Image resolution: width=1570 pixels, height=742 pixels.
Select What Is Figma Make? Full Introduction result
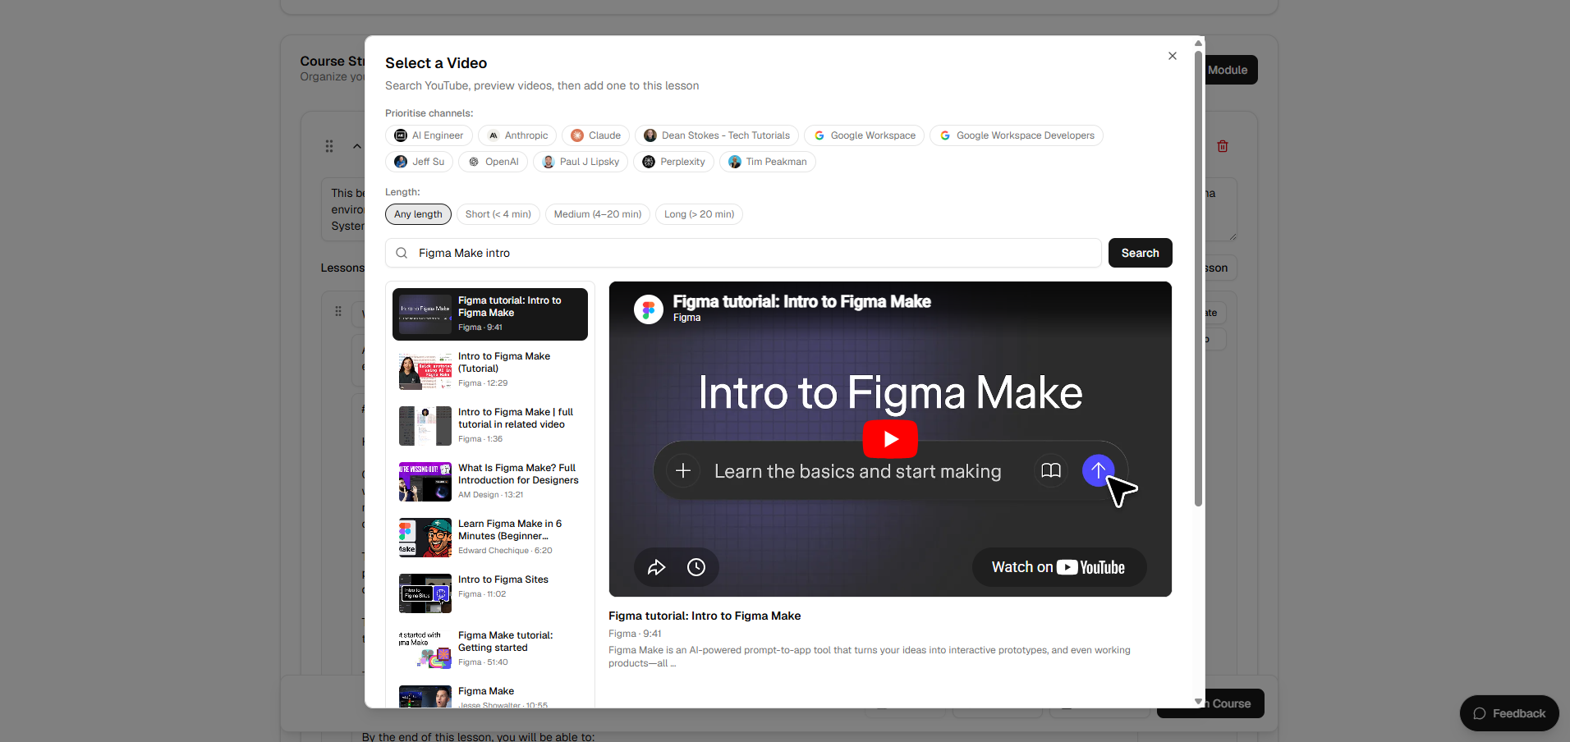(490, 482)
